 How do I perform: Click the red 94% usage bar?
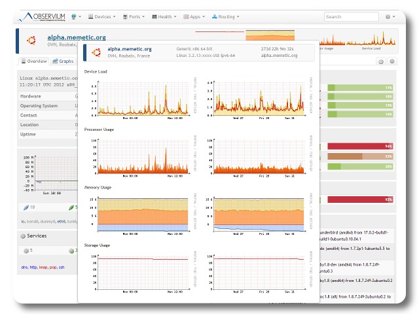coord(360,146)
